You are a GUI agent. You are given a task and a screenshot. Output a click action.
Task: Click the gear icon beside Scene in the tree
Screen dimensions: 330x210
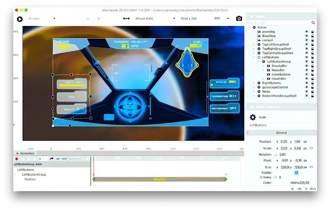[x=254, y=27]
